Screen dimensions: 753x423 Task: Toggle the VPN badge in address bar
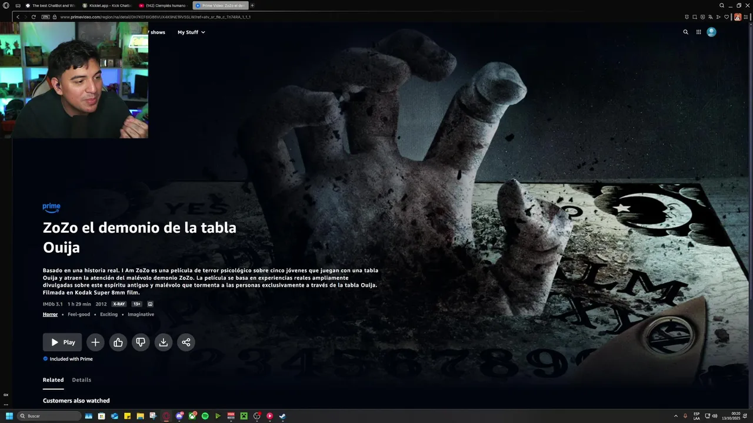pos(45,17)
